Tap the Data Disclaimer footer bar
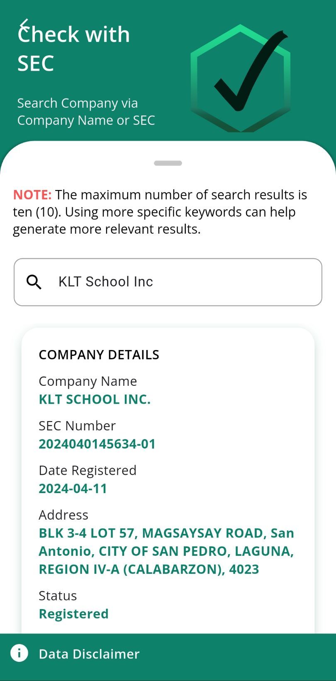Viewport: 336px width, 681px height. (x=168, y=653)
